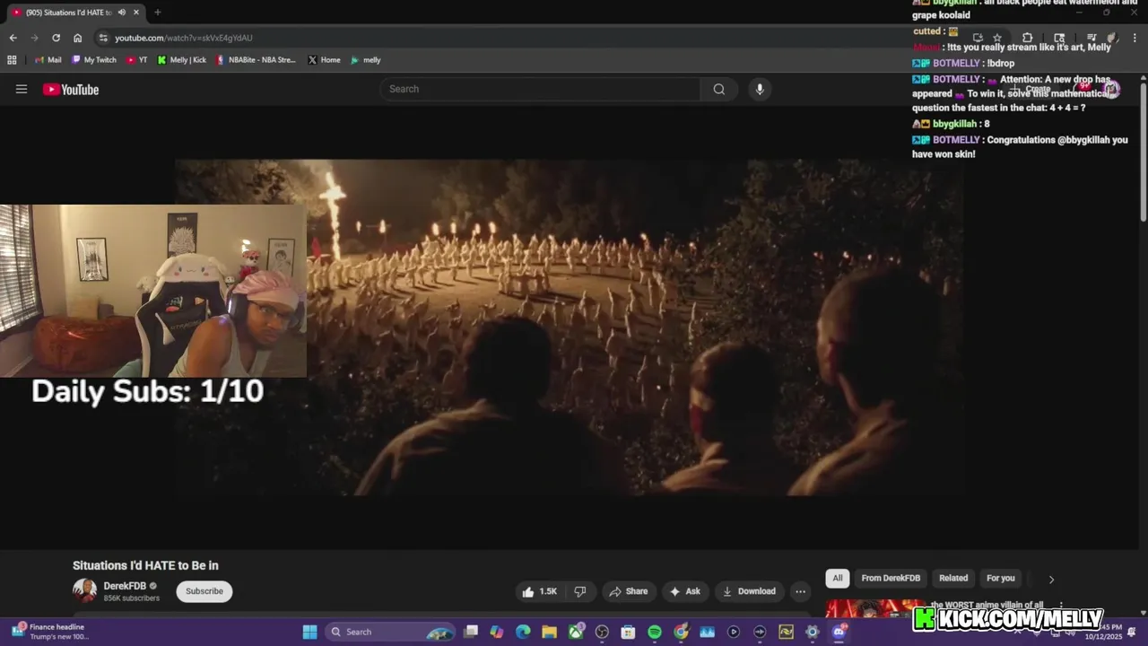Viewport: 1148px width, 646px height.
Task: Open the browser apps grid shortcut
Action: pyautogui.click(x=12, y=60)
